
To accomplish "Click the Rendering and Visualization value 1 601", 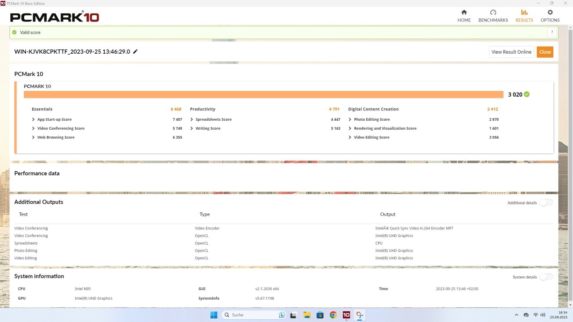I will (494, 128).
